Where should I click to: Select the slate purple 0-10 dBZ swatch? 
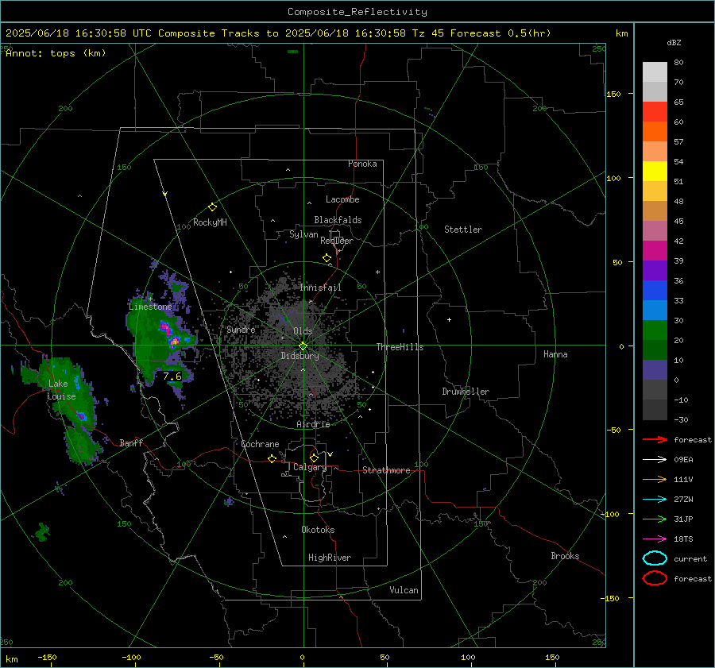(x=655, y=370)
